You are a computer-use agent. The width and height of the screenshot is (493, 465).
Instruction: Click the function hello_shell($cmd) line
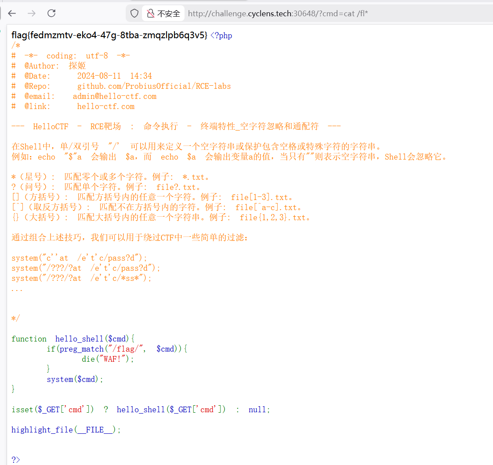[x=73, y=339]
